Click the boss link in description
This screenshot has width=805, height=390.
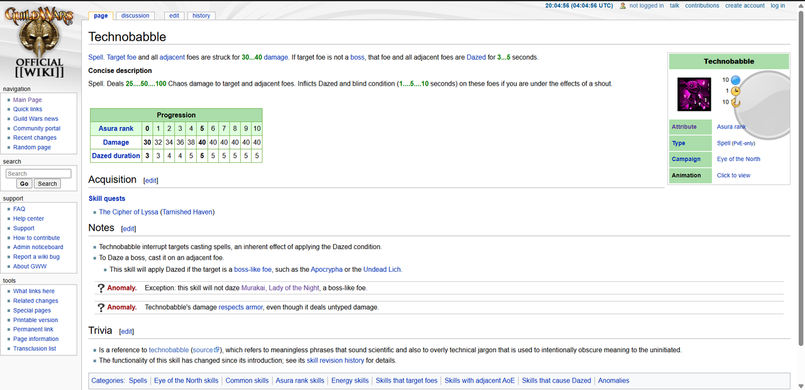pos(357,57)
